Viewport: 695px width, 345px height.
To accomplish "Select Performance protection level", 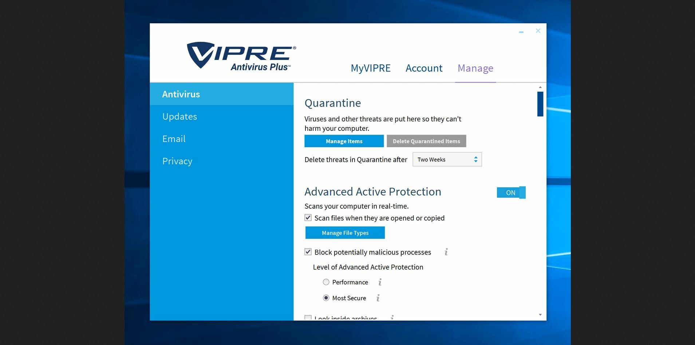I will 326,282.
